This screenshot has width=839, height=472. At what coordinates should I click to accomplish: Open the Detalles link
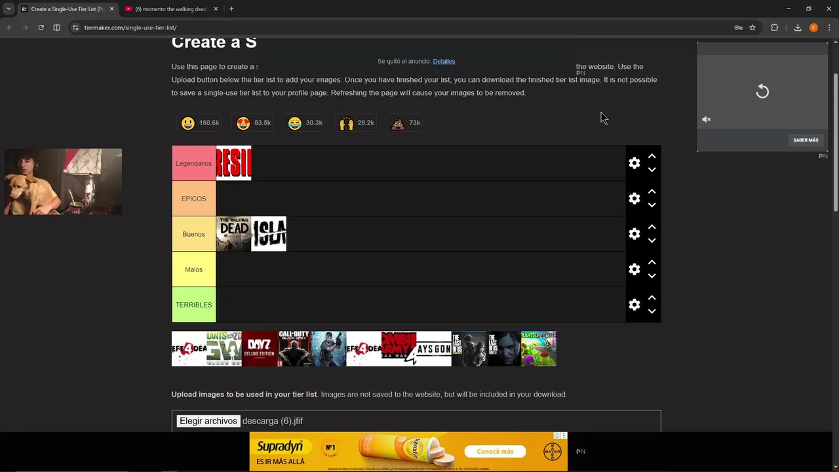(444, 61)
